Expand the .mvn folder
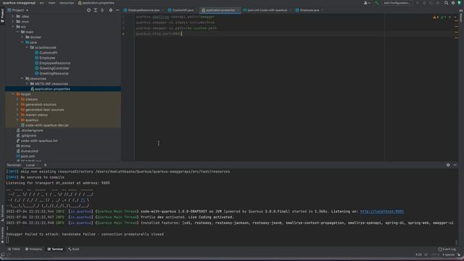Screen dimensions: 464x261 tap(13, 22)
